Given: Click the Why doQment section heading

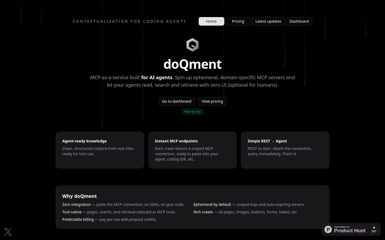Looking at the screenshot, I should (x=79, y=196).
